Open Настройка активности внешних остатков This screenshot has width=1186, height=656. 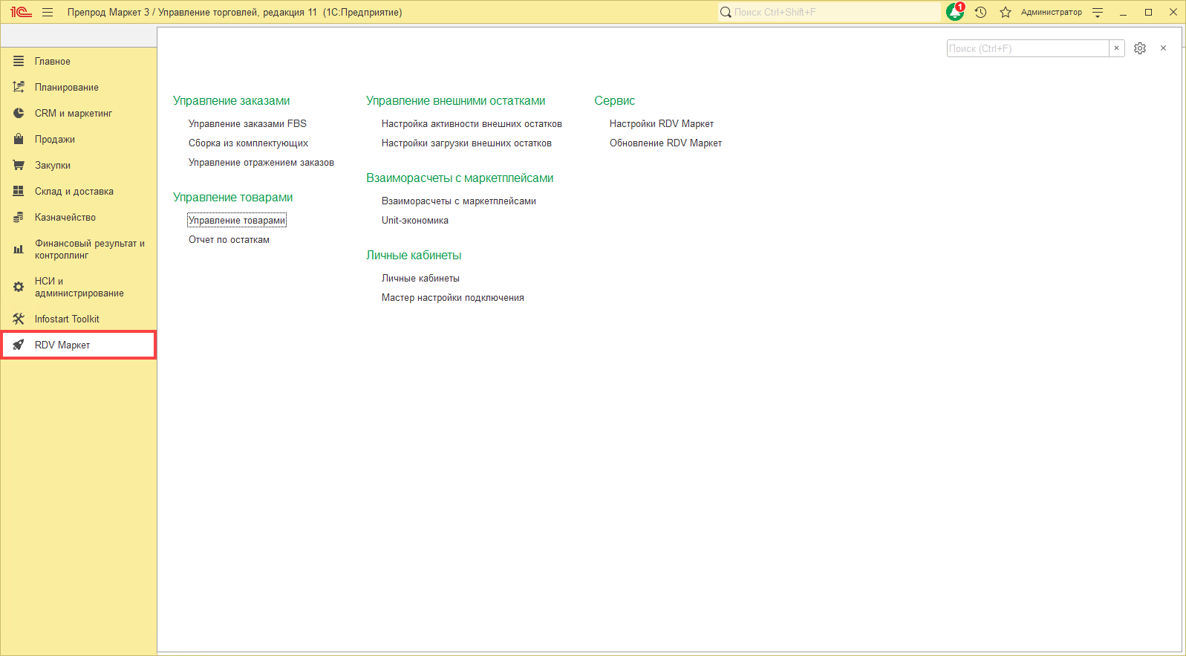(472, 123)
